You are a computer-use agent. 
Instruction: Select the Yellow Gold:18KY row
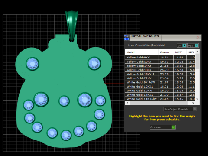(x=160, y=70)
